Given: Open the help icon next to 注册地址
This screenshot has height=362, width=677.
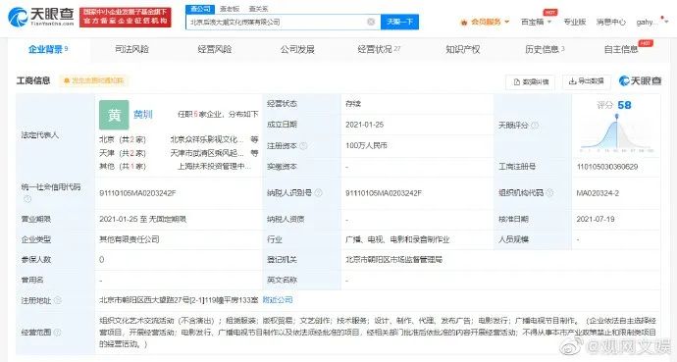Looking at the screenshot, I should [58, 300].
